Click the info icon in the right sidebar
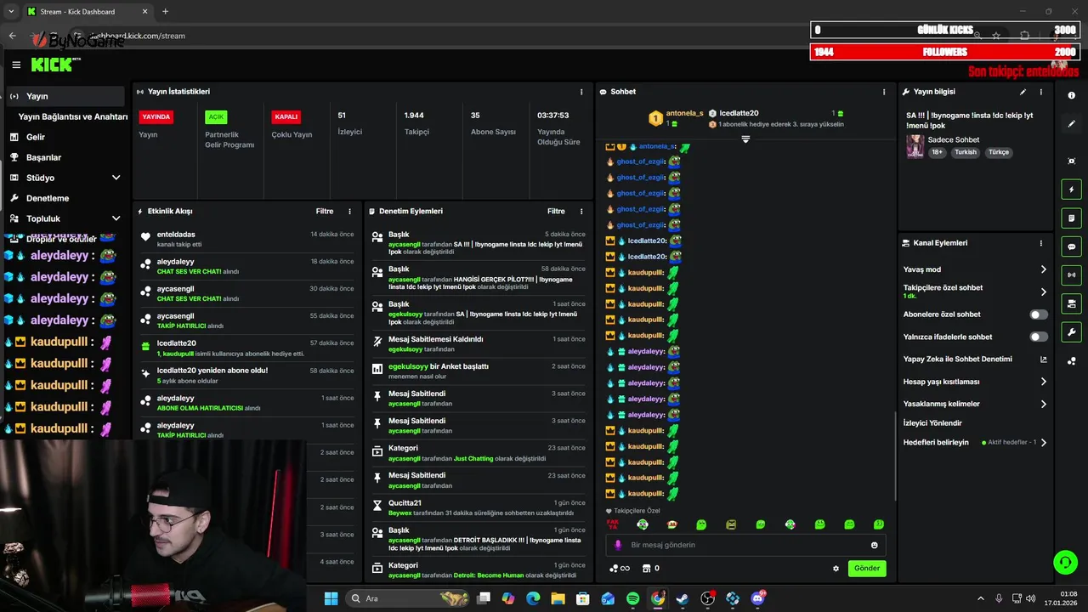 [x=1071, y=95]
